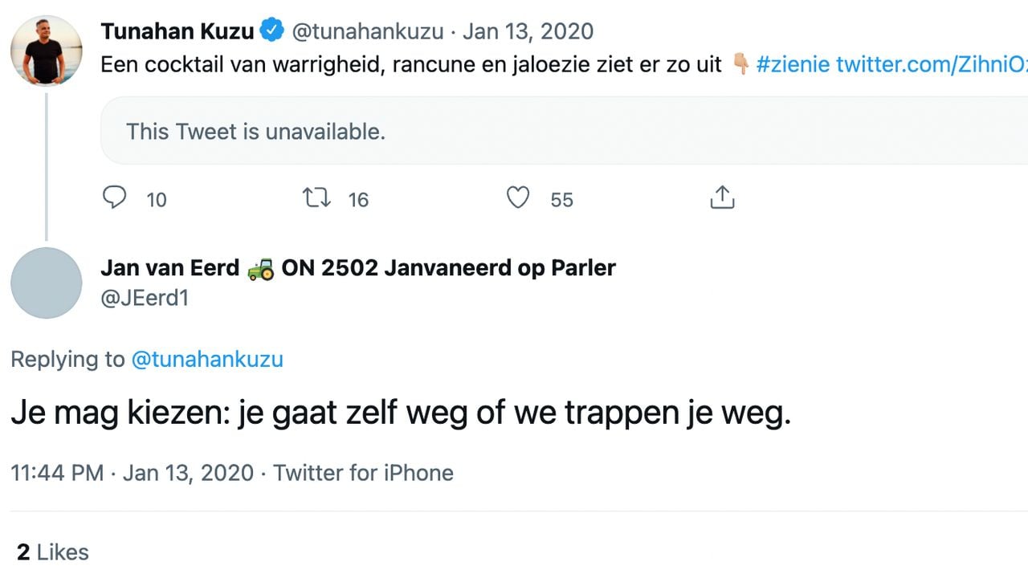Open the #zienie hashtag
This screenshot has width=1028, height=578.
pos(793,64)
